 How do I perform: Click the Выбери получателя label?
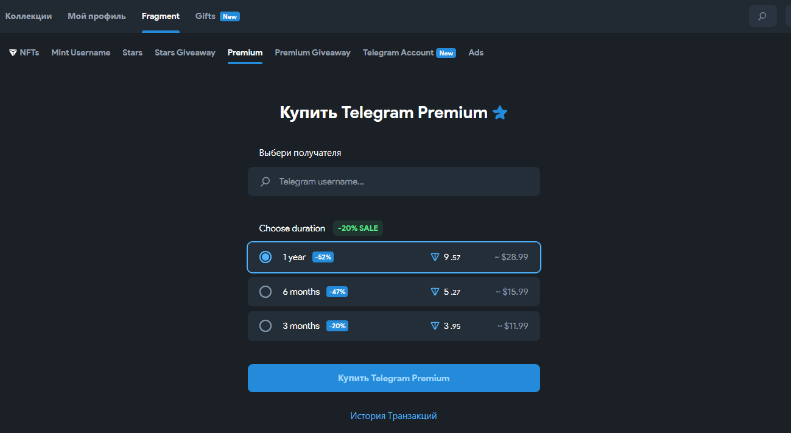click(300, 153)
